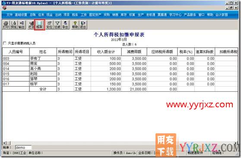
Task: Click the 账套 status bar entry
Action: click(x=15, y=153)
